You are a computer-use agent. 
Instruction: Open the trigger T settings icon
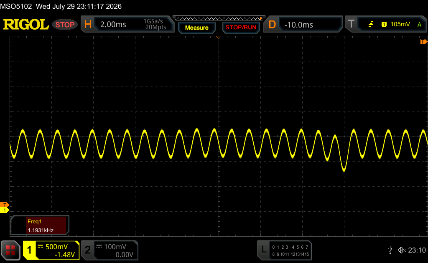pos(351,24)
